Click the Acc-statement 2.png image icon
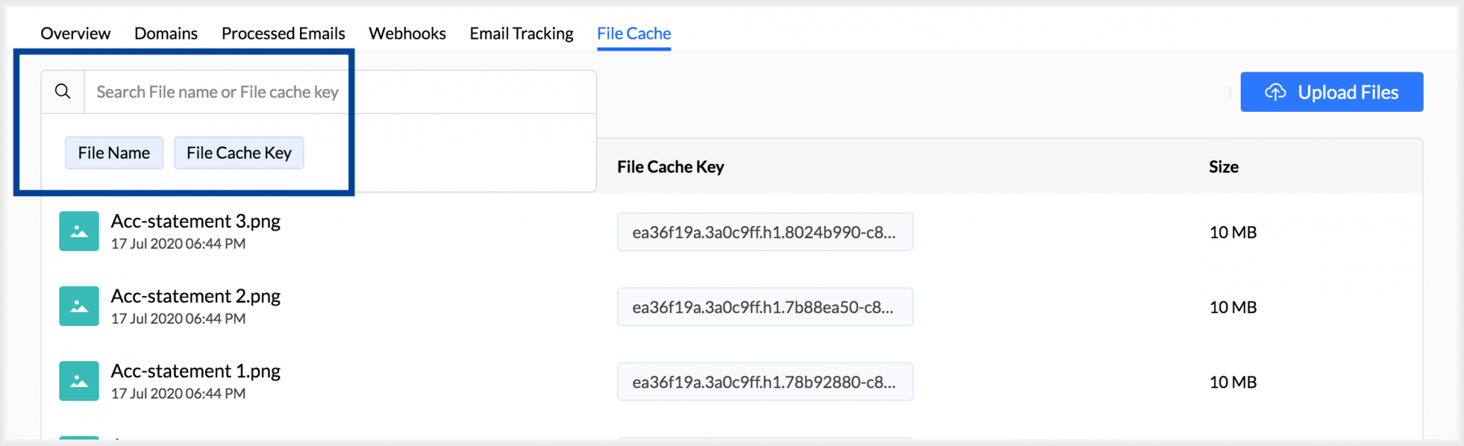The image size is (1464, 446). [x=79, y=306]
